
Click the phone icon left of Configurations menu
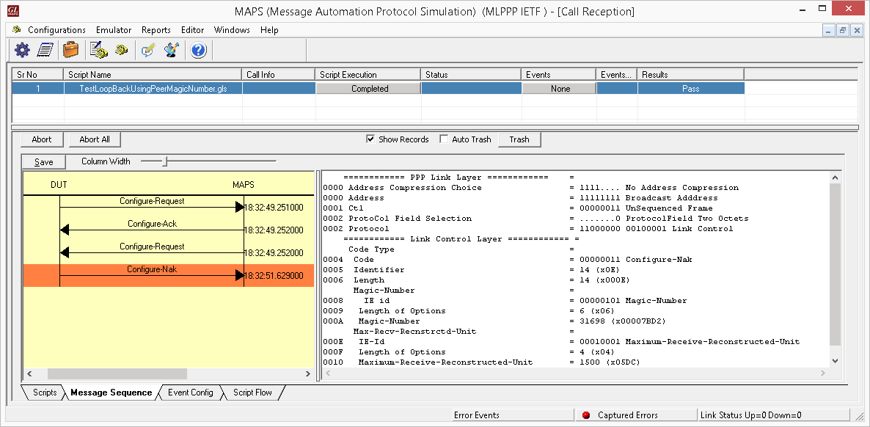point(17,30)
